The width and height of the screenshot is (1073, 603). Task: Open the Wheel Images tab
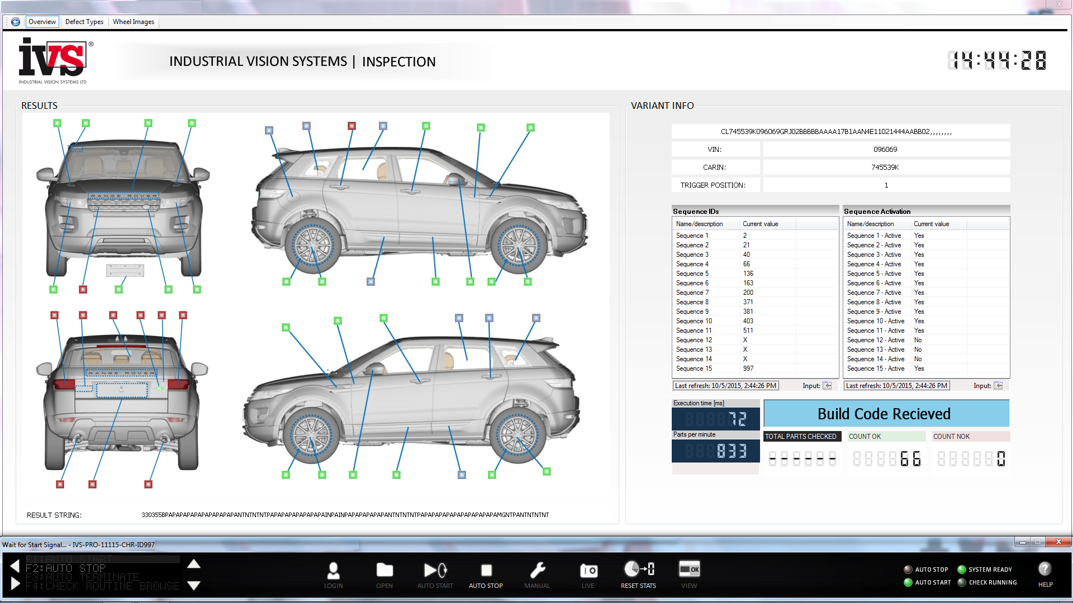[133, 22]
